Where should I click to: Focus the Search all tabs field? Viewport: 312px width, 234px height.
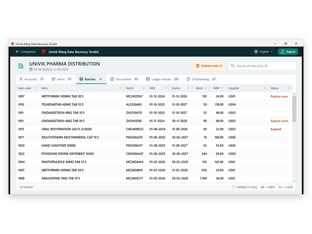click(262, 66)
